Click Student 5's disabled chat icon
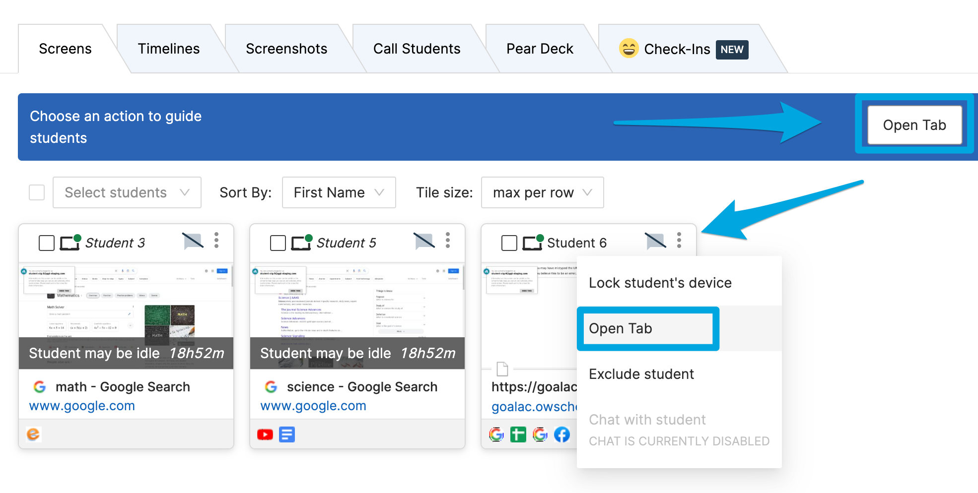 click(424, 241)
